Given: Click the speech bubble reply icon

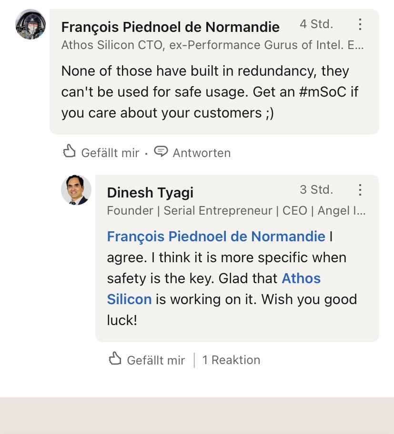Looking at the screenshot, I should pos(162,152).
